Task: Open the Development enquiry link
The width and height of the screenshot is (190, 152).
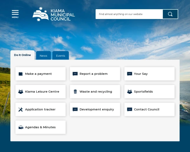Action: coord(97,109)
